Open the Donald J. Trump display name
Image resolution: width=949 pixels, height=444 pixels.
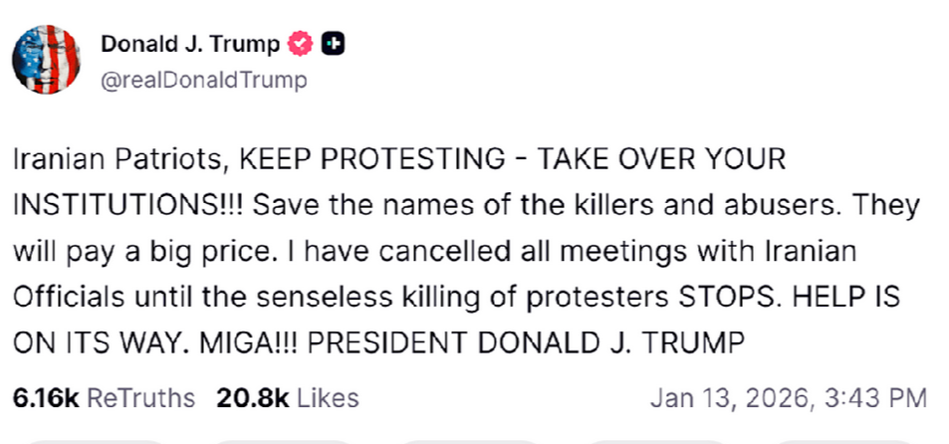pos(190,44)
